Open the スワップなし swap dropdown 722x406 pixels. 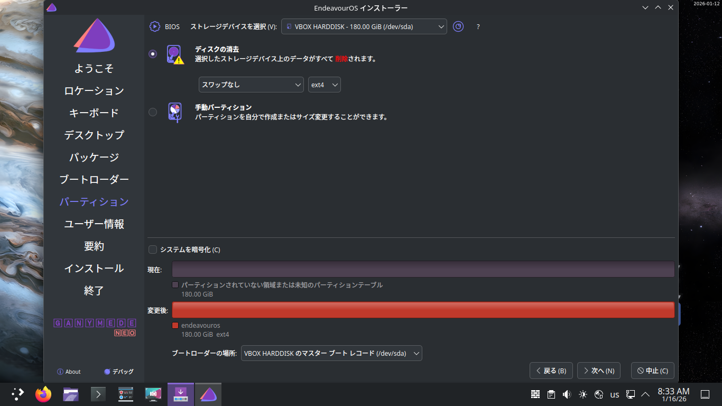pyautogui.click(x=252, y=85)
